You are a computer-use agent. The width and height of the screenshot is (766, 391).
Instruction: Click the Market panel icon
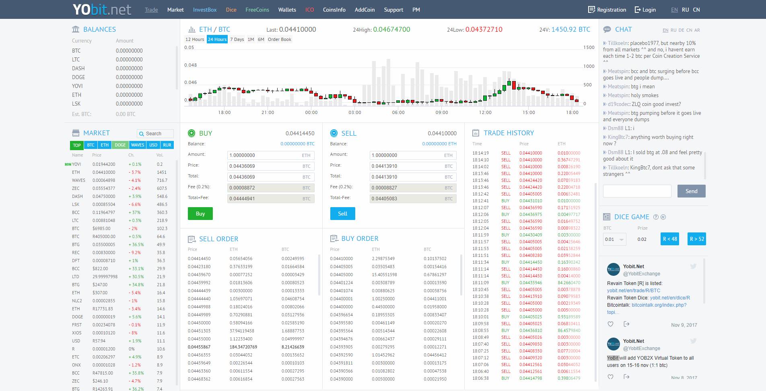(76, 133)
